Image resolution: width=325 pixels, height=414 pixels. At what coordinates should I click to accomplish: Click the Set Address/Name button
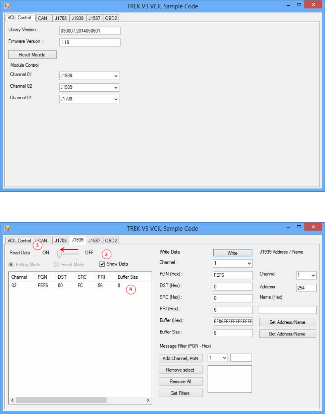coord(287,322)
